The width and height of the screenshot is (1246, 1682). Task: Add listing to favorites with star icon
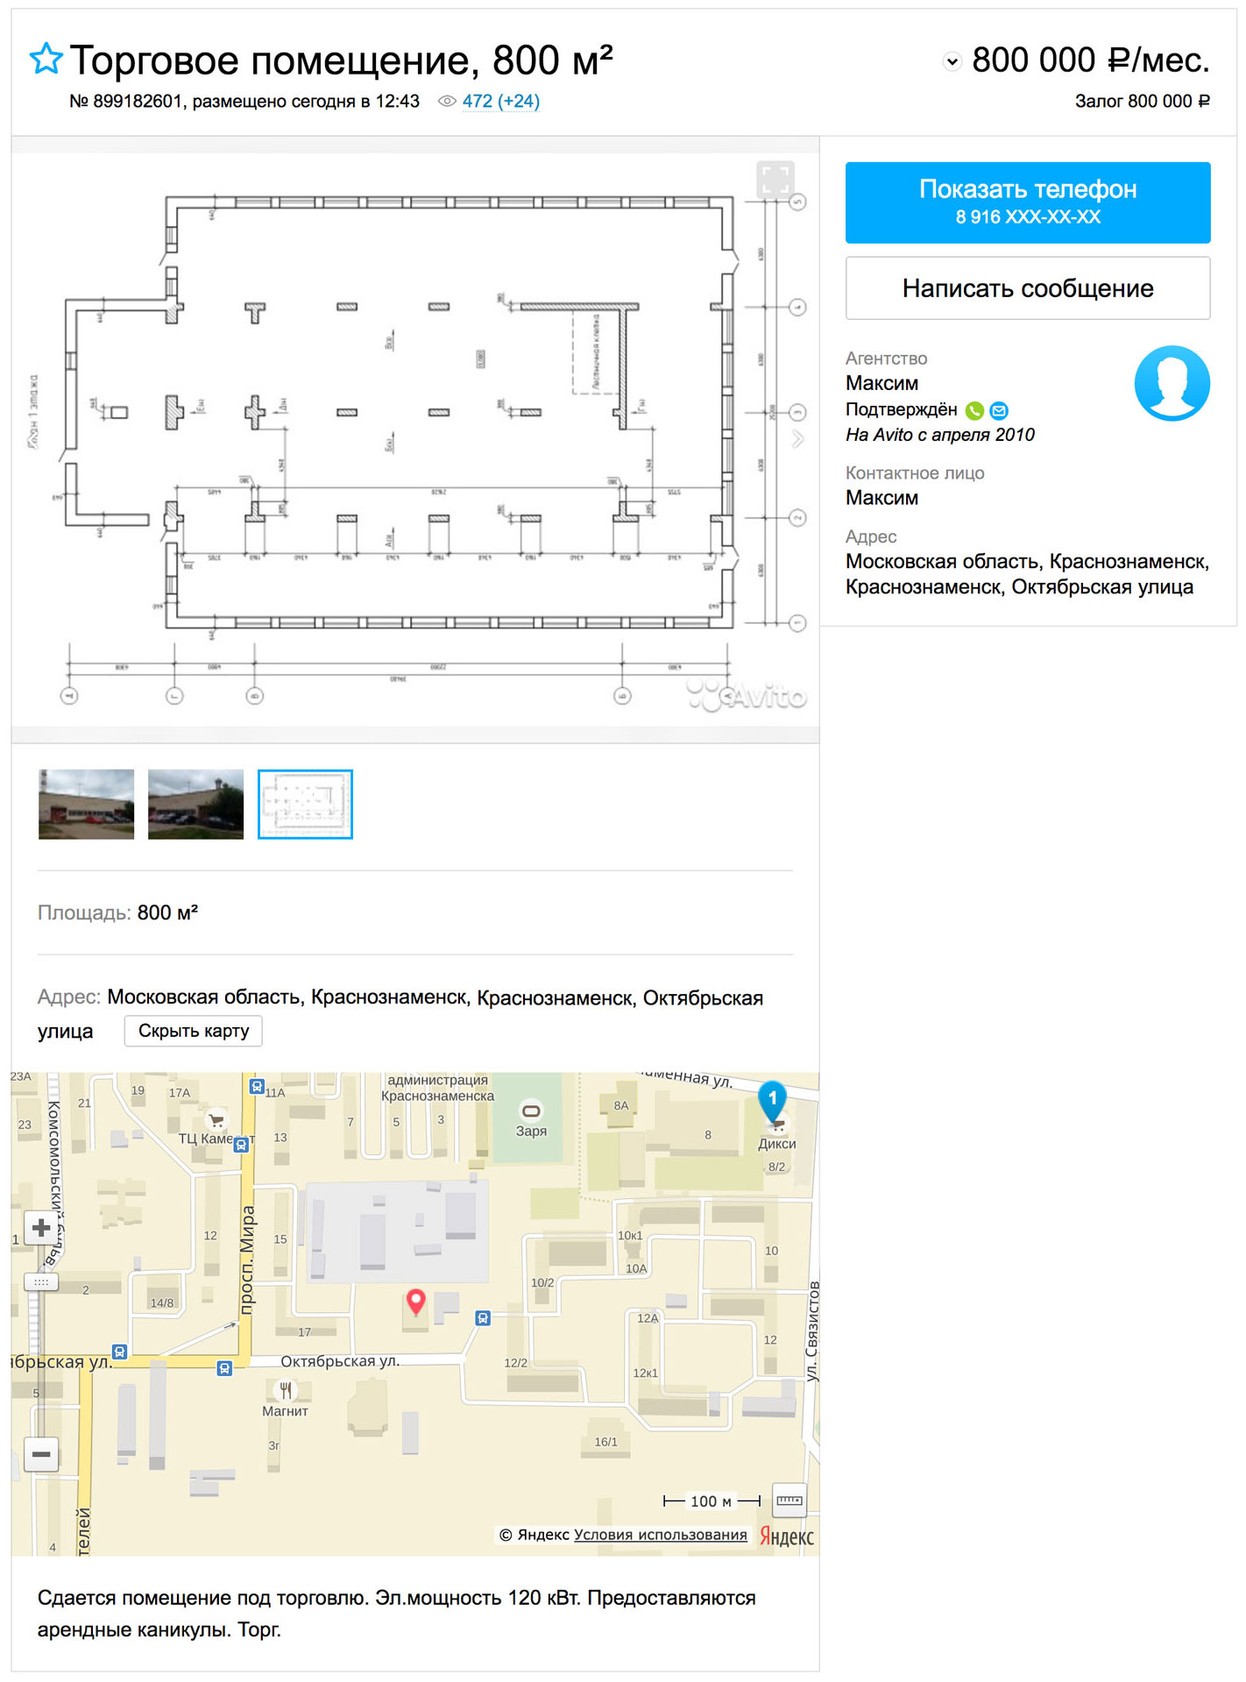(46, 60)
